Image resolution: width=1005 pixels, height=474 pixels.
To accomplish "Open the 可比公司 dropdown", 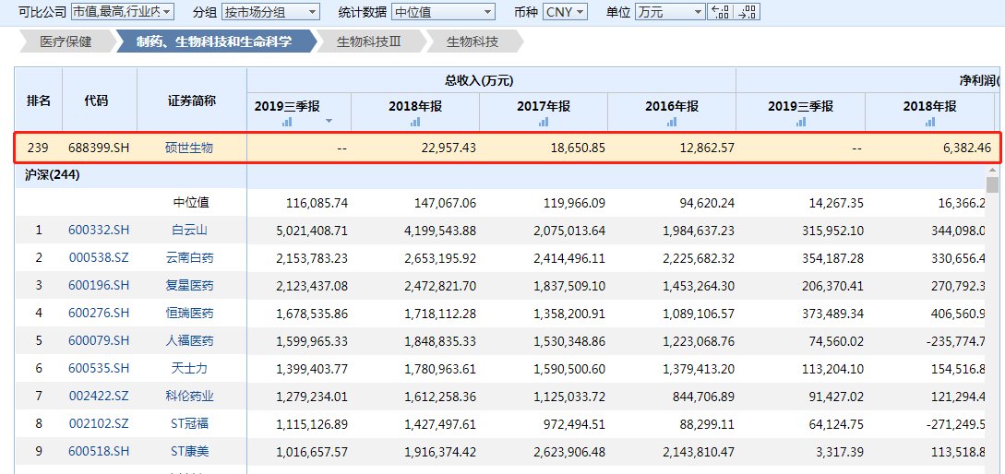I will pos(122,12).
